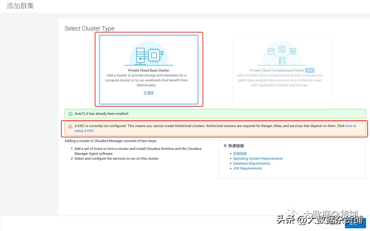Open the 安装指南 link
This screenshot has height=231, width=370.
coord(240,153)
